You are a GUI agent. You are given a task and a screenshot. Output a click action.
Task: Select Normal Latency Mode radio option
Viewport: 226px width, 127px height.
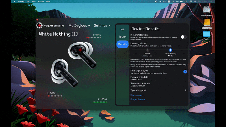[147, 50]
